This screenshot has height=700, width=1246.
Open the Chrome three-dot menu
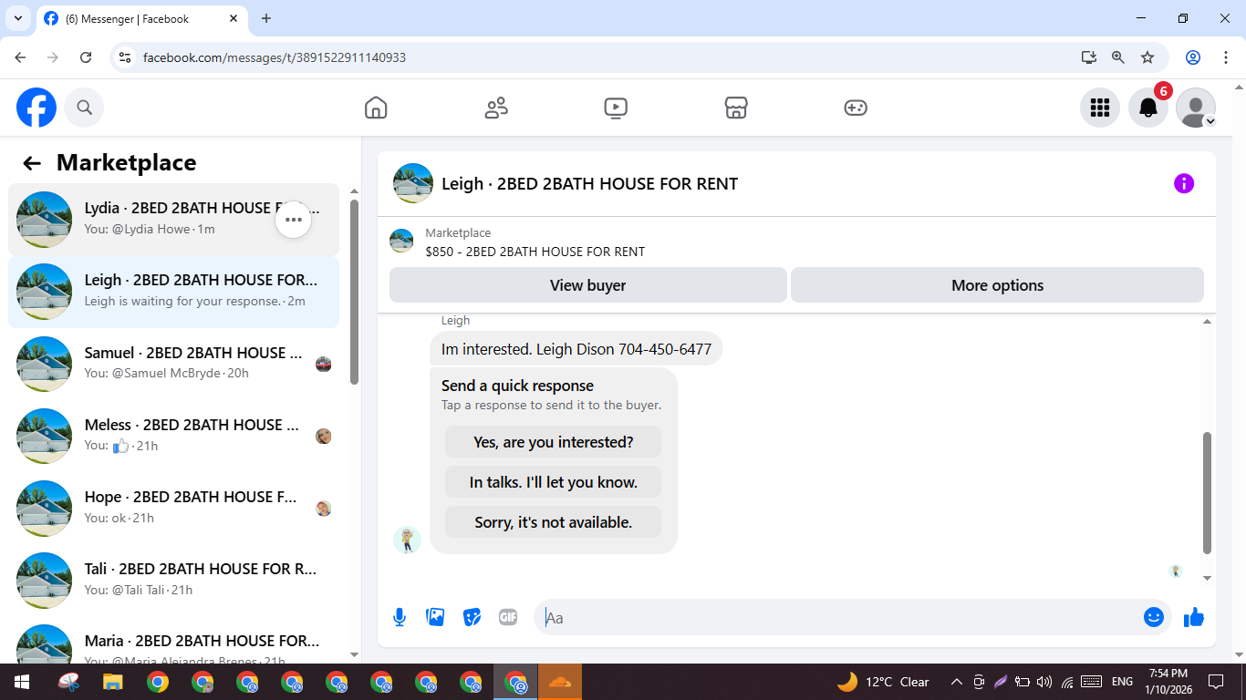coord(1226,57)
